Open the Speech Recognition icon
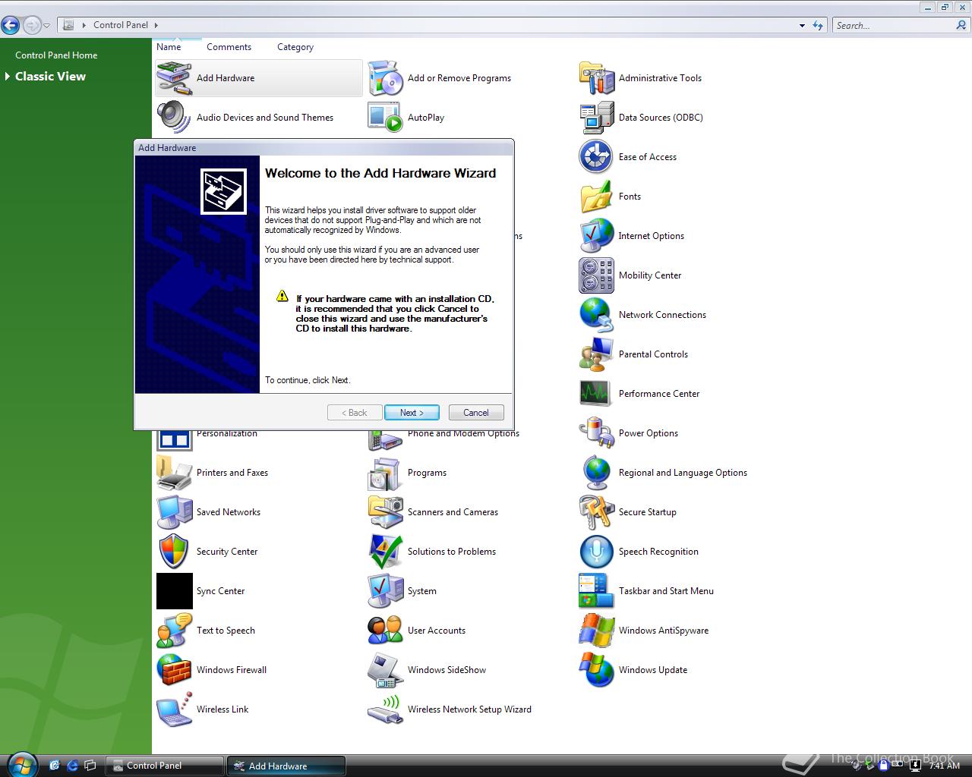Screen dimensions: 972x777 [x=596, y=552]
